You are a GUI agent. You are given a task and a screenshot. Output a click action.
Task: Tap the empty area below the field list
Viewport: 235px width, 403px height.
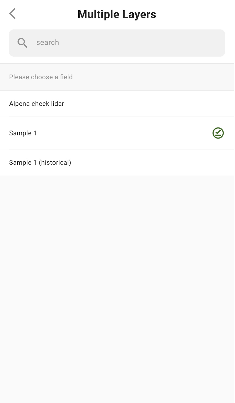pos(117,277)
